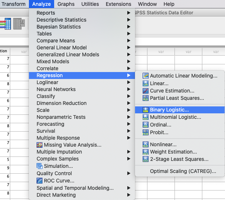The width and height of the screenshot is (225, 200).
Task: Open the Multiple Imputation submenu
Action: (x=82, y=152)
